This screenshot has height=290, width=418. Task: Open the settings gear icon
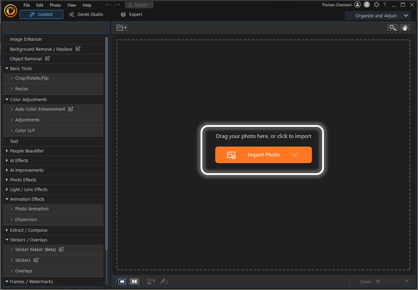(376, 5)
